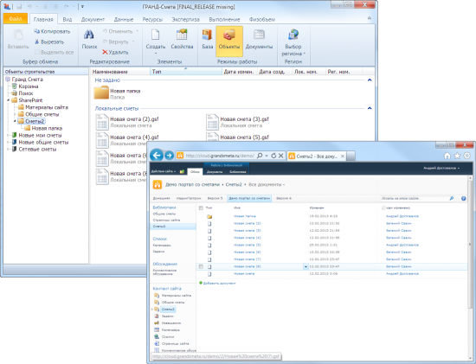
Task: Expand Общие сметы tree node arrow
Action: click(x=15, y=114)
